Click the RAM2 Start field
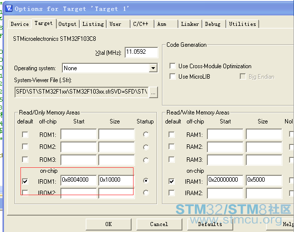The height and width of the screenshot is (232, 294). point(225,147)
